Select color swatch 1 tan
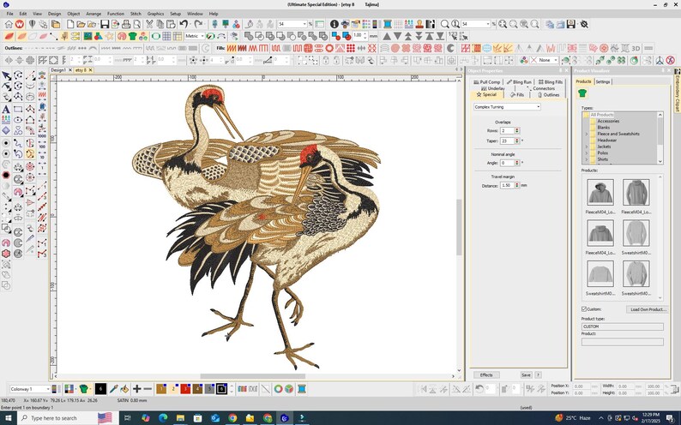Image resolution: width=681 pixels, height=425 pixels. tap(161, 389)
